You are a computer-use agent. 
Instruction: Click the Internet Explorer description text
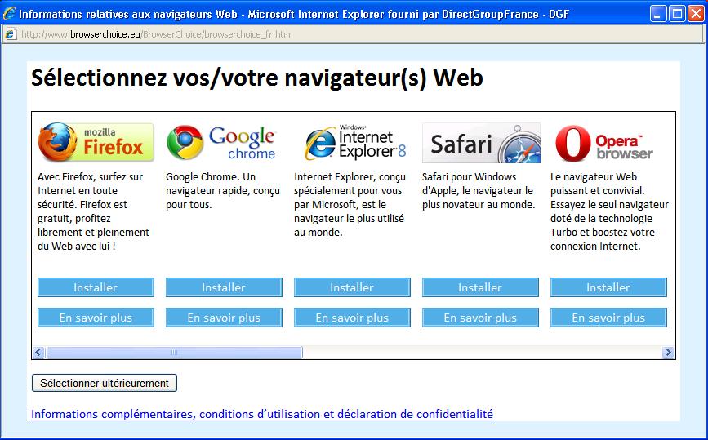coord(350,205)
